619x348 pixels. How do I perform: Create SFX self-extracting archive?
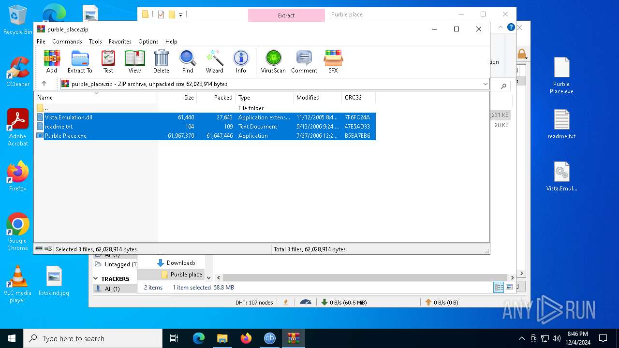pyautogui.click(x=333, y=61)
